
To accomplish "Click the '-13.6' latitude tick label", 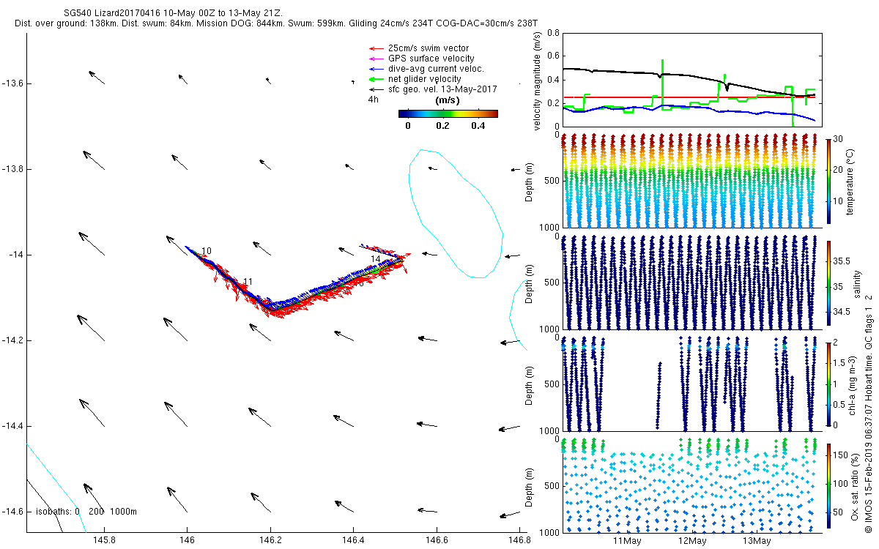I will click(x=12, y=83).
